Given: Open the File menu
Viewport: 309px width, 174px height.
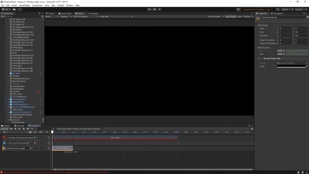Looking at the screenshot, I should coord(2,5).
